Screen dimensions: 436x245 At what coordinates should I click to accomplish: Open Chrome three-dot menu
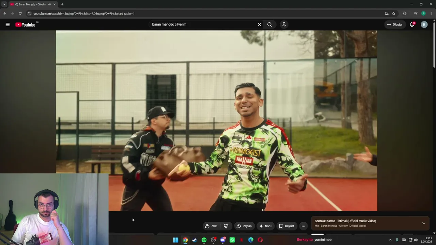click(x=431, y=14)
